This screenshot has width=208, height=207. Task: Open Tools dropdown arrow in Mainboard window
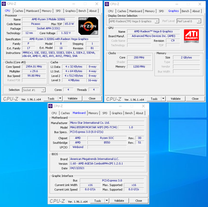click(x=106, y=201)
